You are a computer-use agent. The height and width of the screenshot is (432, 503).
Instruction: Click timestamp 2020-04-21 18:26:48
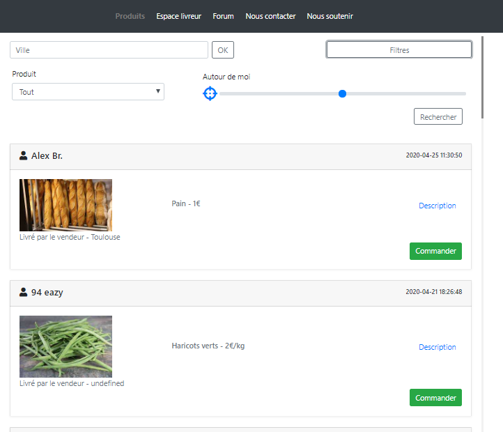pyautogui.click(x=434, y=291)
